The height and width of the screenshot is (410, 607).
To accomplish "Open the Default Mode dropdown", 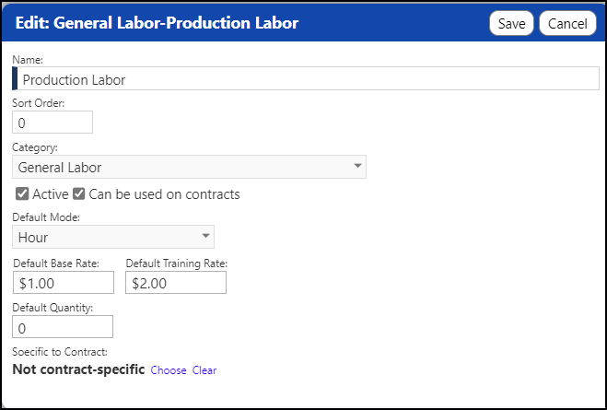I will pyautogui.click(x=113, y=237).
